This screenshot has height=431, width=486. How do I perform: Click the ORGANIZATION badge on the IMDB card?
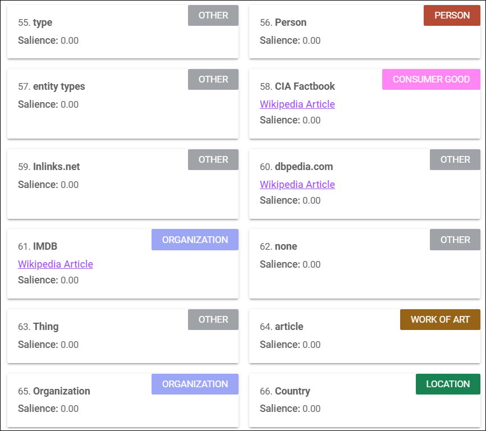click(195, 240)
